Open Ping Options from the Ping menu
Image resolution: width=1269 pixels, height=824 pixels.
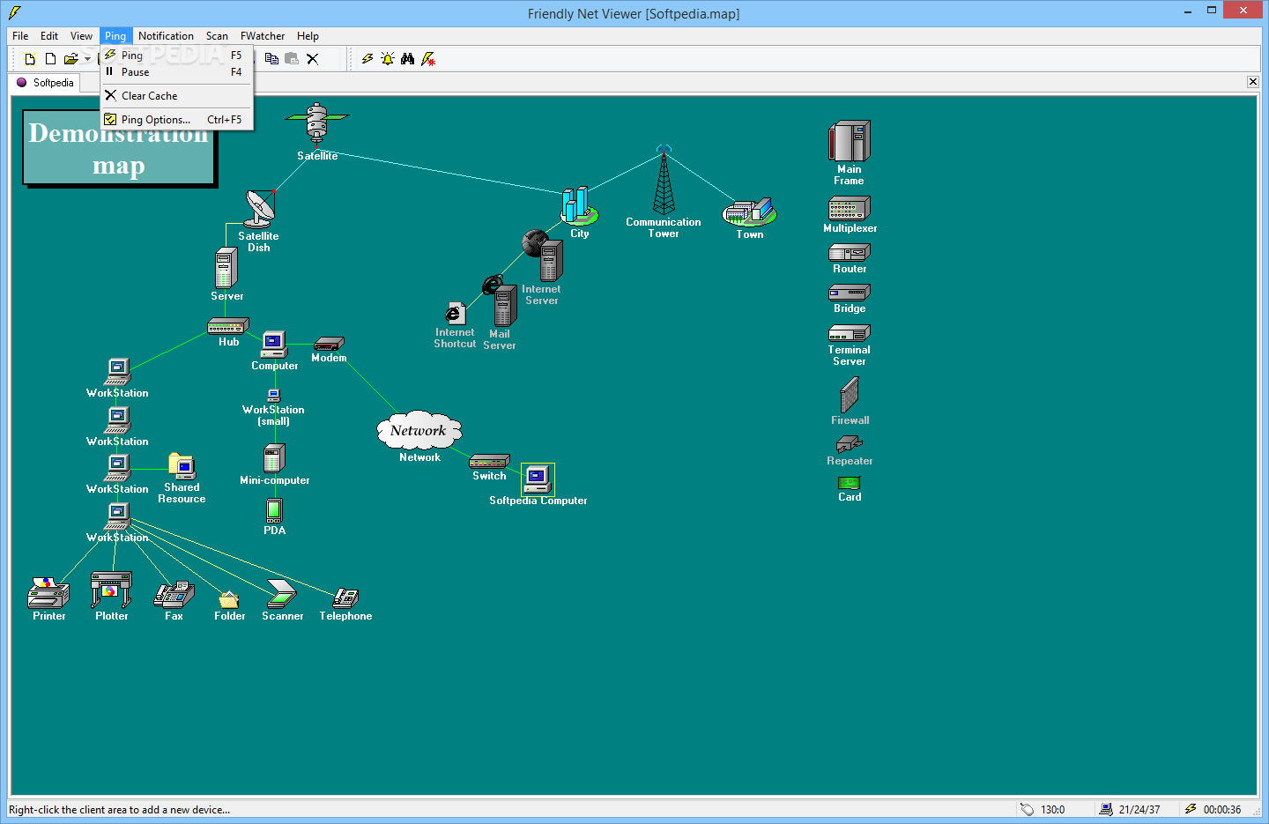tap(177, 120)
